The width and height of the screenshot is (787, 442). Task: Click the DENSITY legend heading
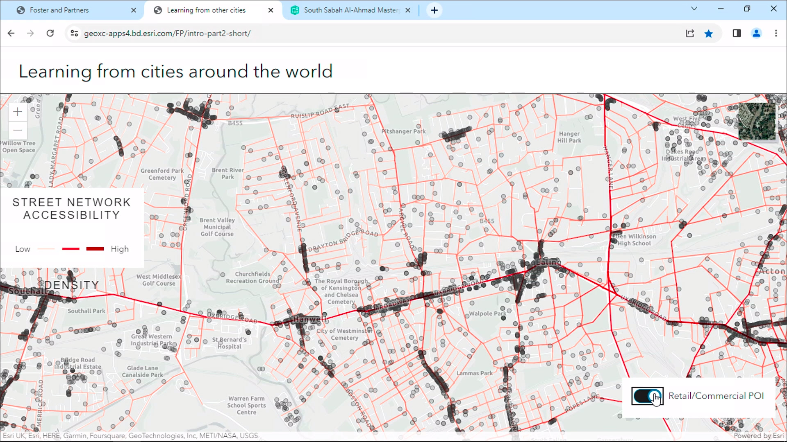point(72,285)
